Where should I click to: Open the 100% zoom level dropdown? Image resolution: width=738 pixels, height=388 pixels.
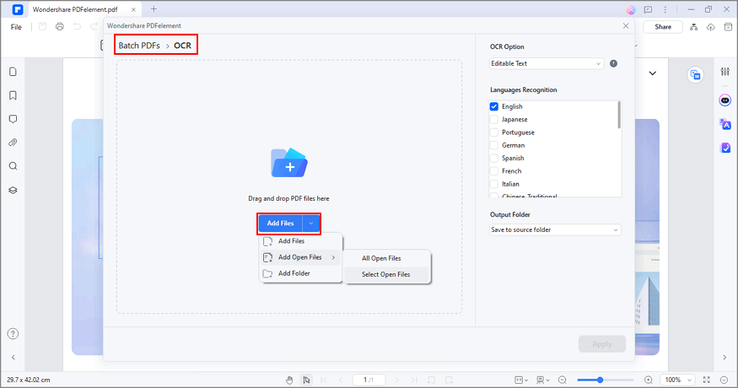[677, 380]
